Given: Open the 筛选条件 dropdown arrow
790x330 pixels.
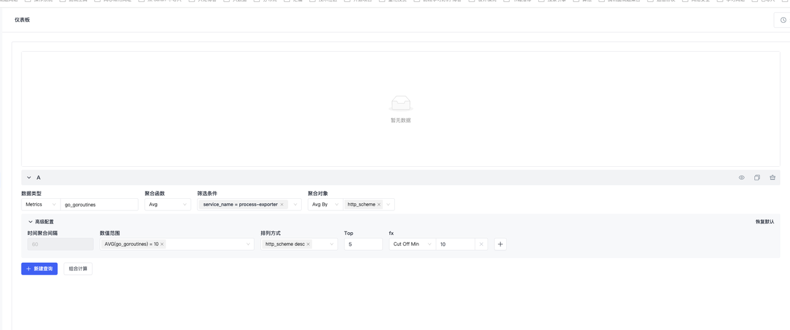Looking at the screenshot, I should pyautogui.click(x=295, y=204).
